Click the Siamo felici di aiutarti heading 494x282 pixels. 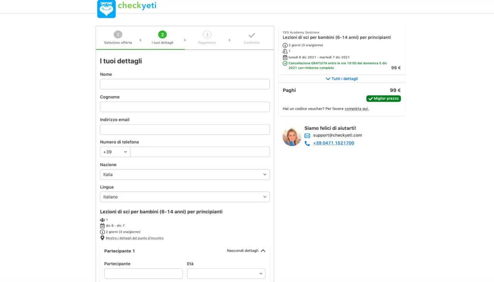330,128
